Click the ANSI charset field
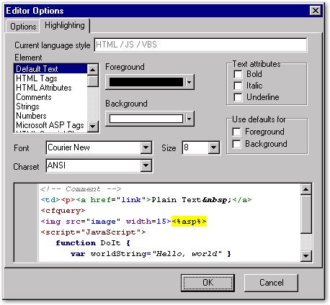 click(x=94, y=165)
